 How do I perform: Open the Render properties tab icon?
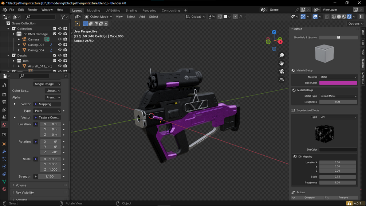click(4, 94)
